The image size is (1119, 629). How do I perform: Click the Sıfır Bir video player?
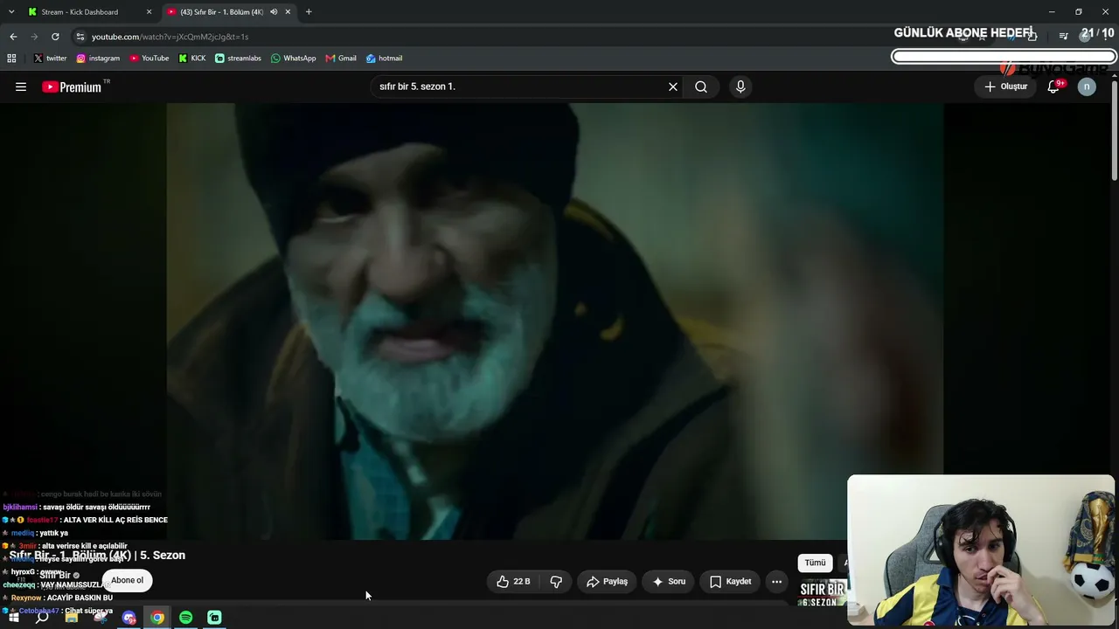[x=555, y=321]
